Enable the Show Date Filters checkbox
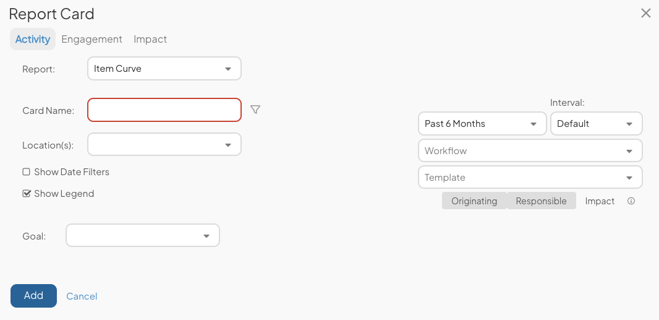 point(27,172)
